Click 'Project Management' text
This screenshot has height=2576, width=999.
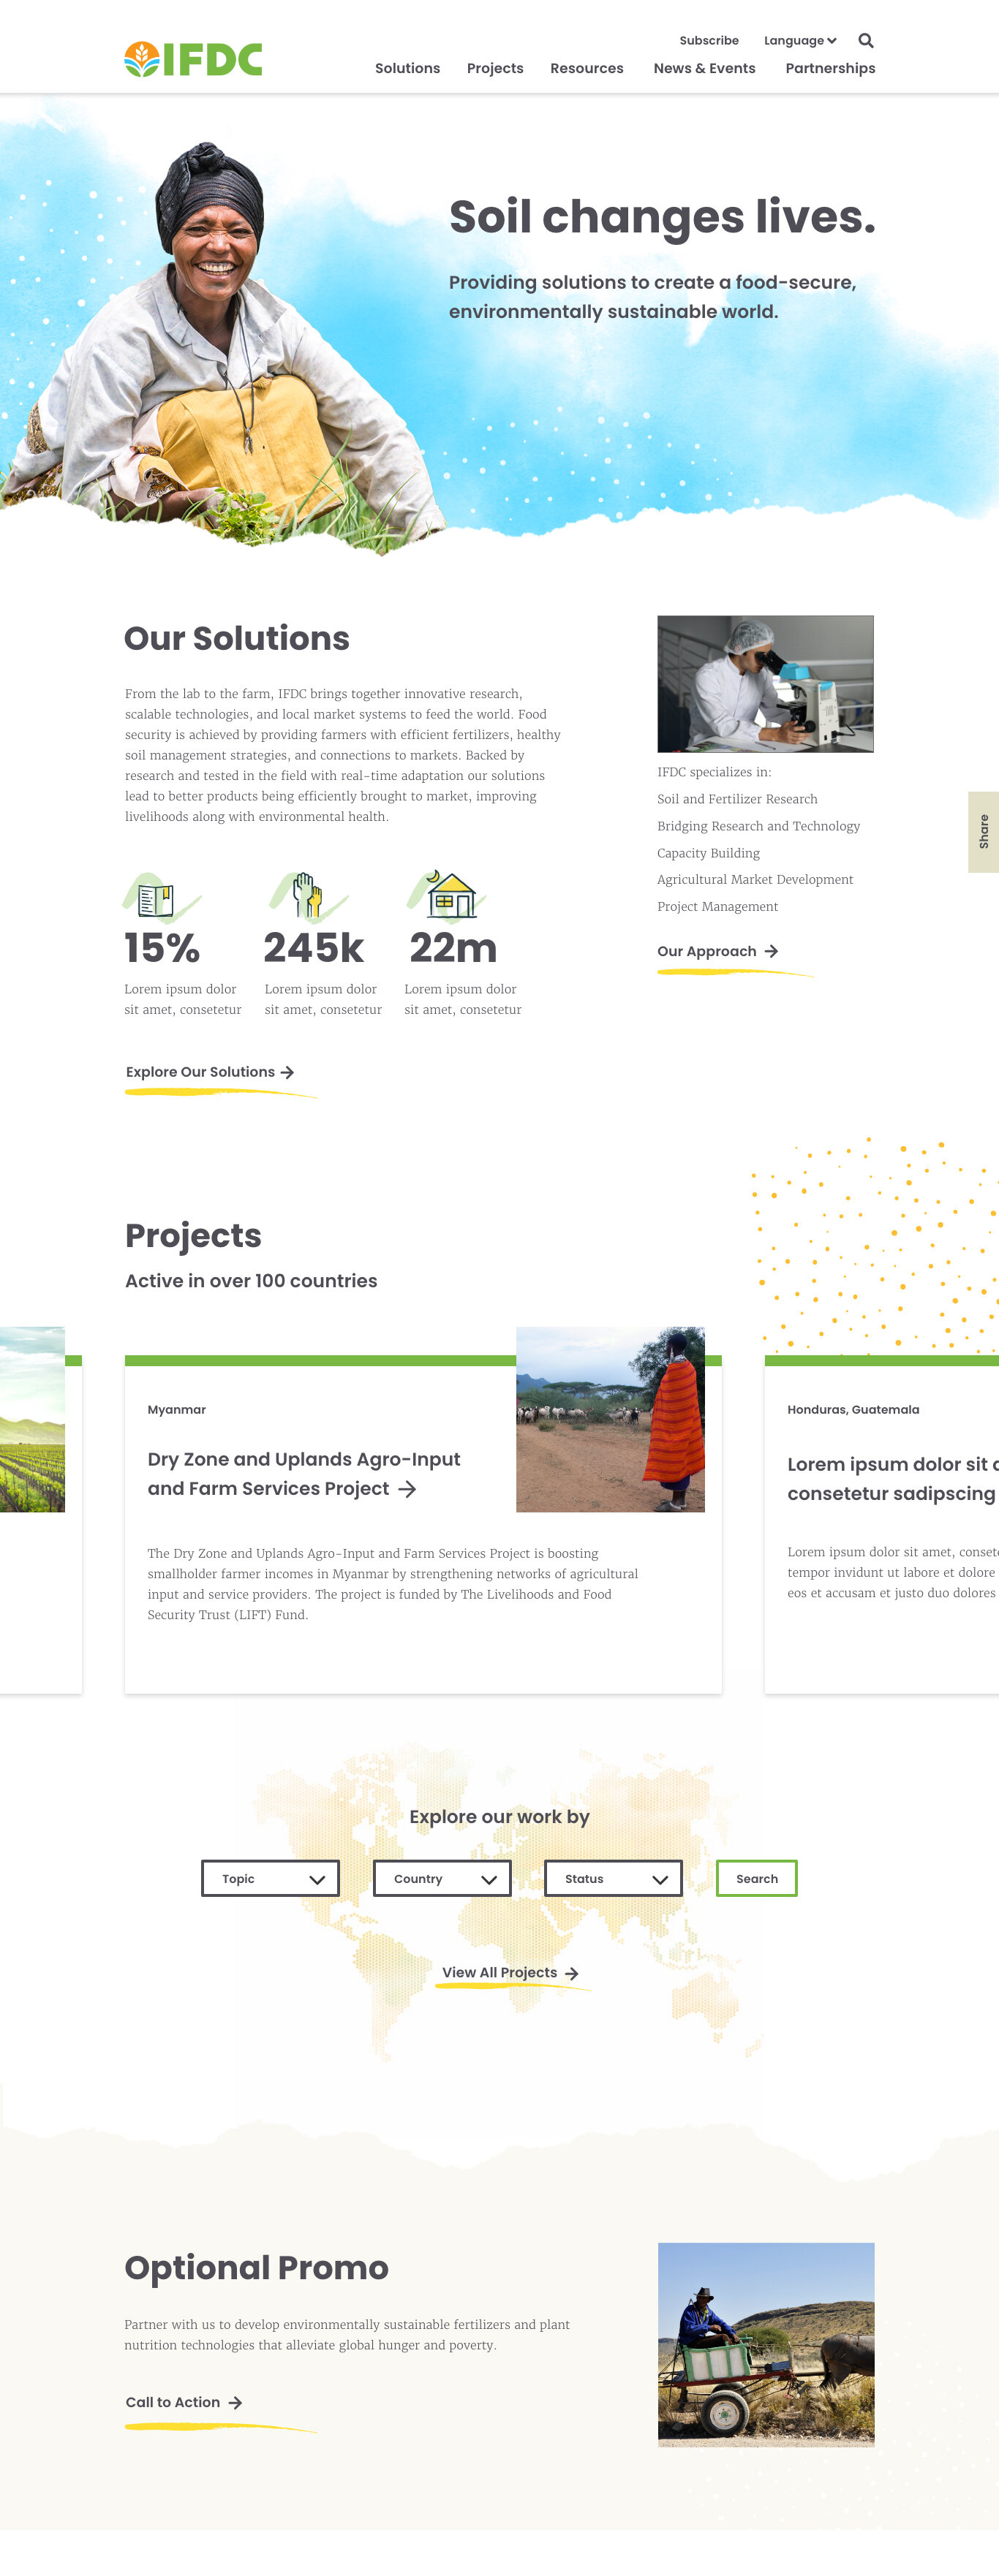[x=717, y=906]
